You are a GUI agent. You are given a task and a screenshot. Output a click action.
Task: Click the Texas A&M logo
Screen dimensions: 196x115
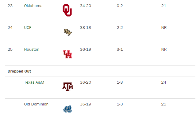[67, 87]
